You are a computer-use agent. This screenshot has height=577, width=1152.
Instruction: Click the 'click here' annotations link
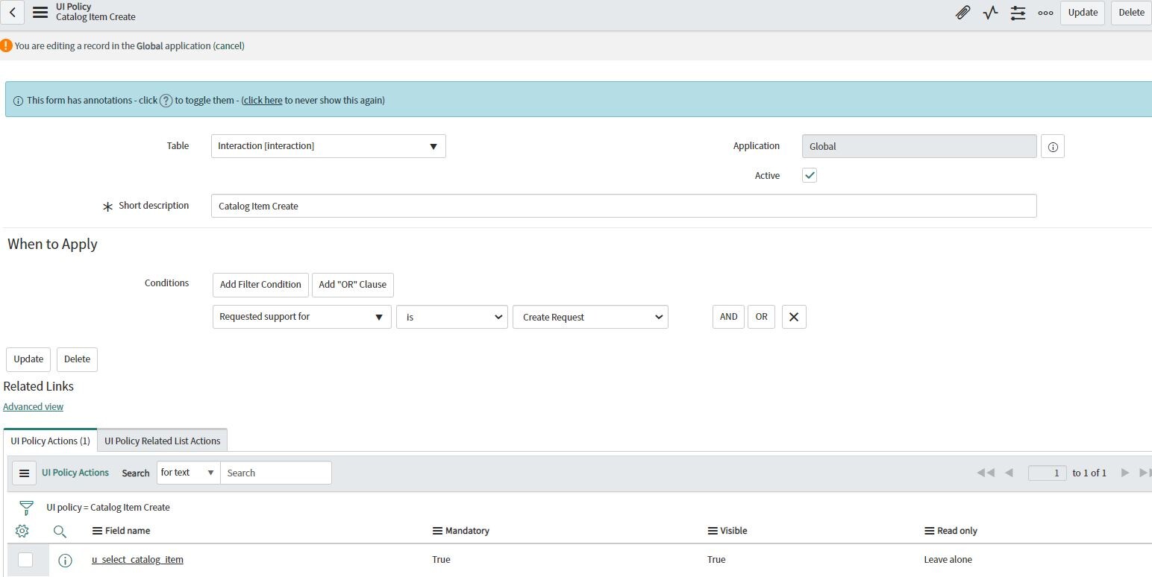(262, 101)
